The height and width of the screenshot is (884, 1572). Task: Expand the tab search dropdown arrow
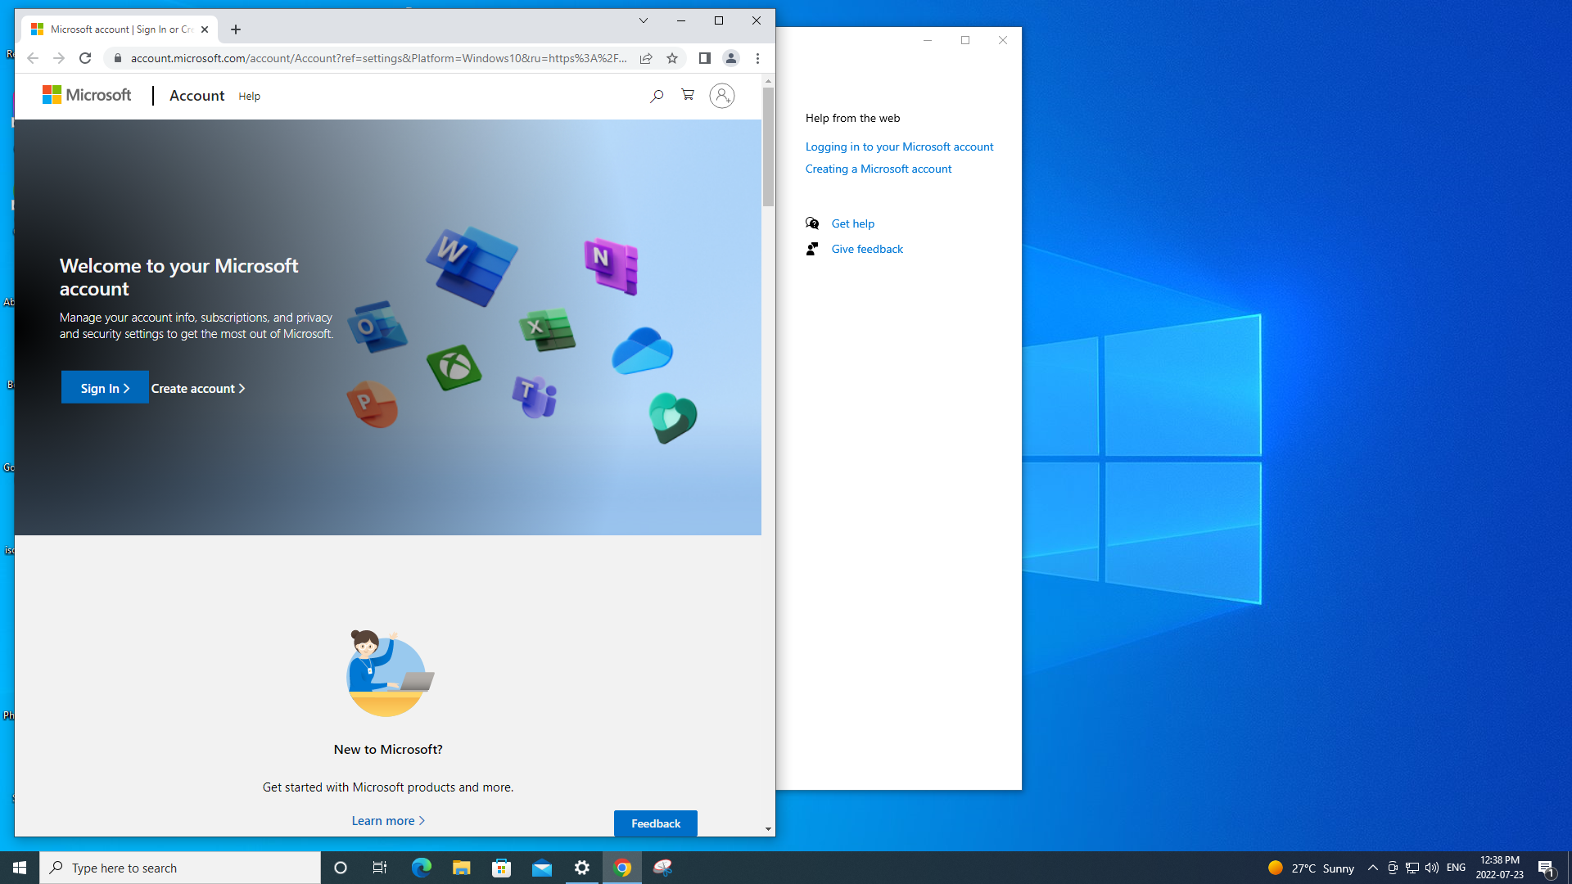point(643,21)
